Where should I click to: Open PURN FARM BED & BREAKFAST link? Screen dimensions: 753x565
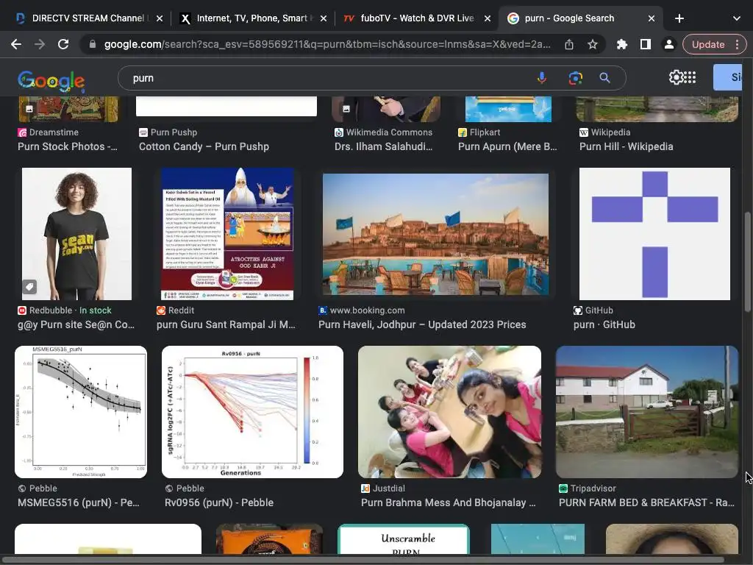click(x=646, y=502)
